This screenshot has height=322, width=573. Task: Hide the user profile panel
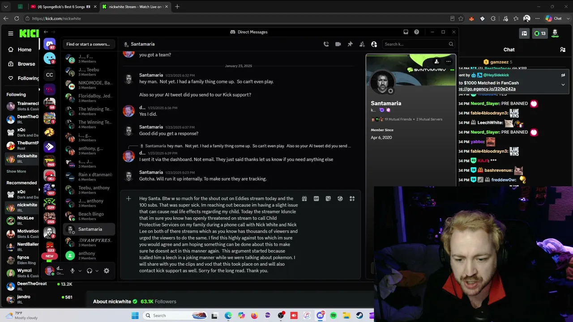[374, 44]
